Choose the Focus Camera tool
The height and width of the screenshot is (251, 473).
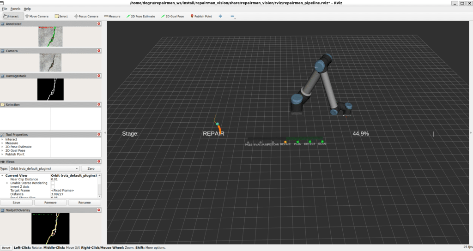pyautogui.click(x=87, y=16)
